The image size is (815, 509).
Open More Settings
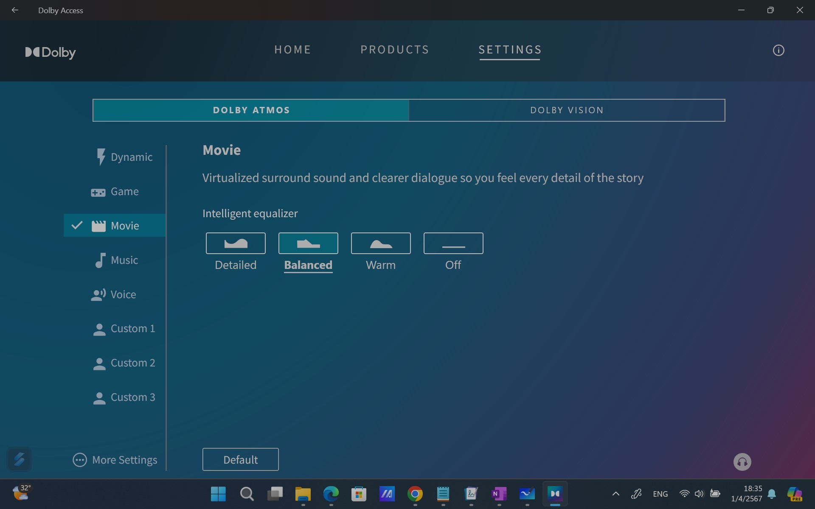pos(115,460)
